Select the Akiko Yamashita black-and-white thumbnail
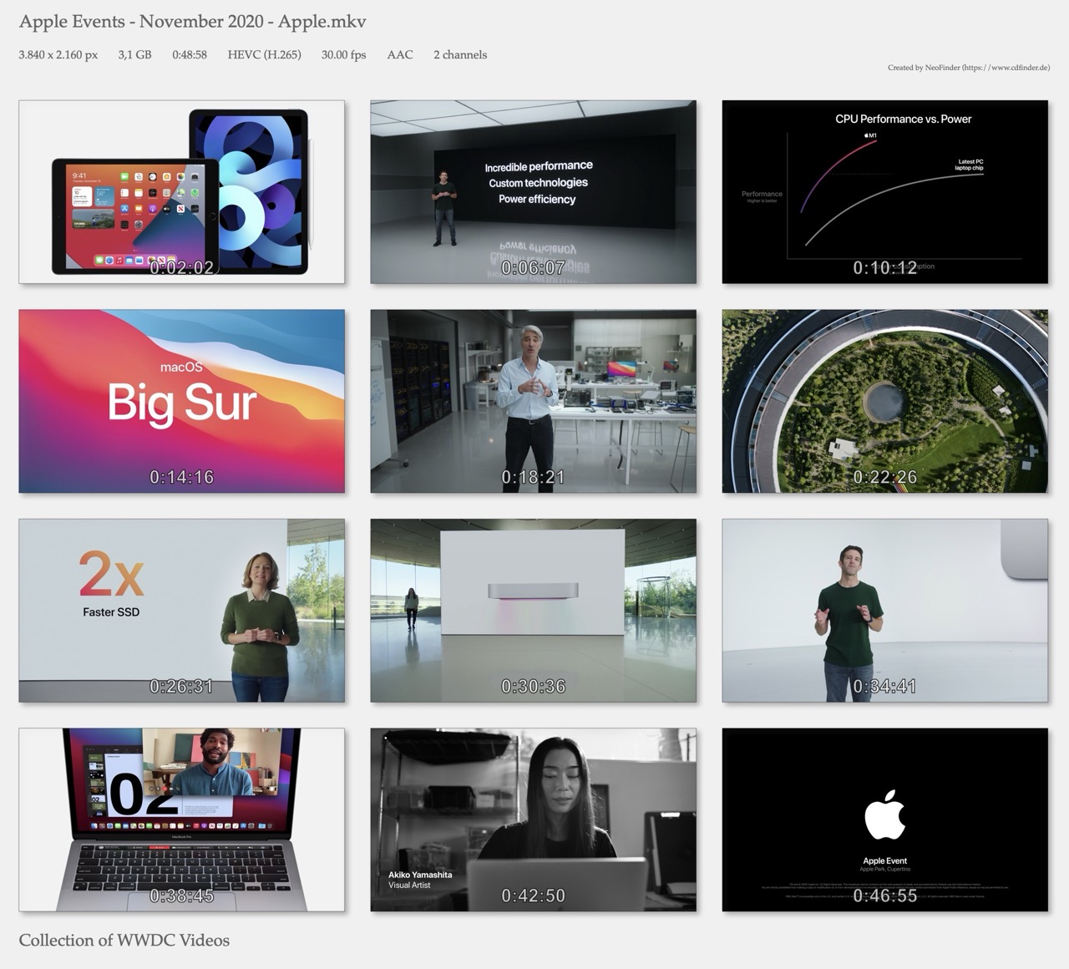Screen dimensions: 1069x969 tap(533, 819)
